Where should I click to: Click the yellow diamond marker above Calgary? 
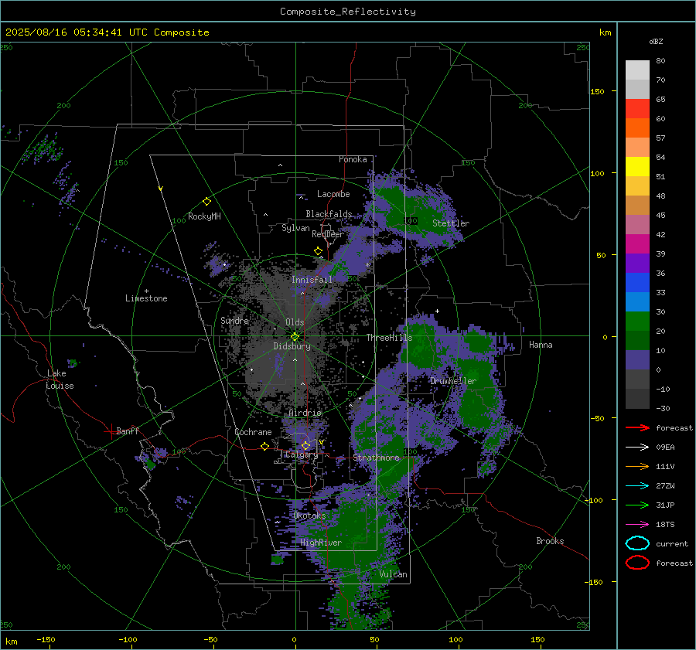[305, 445]
